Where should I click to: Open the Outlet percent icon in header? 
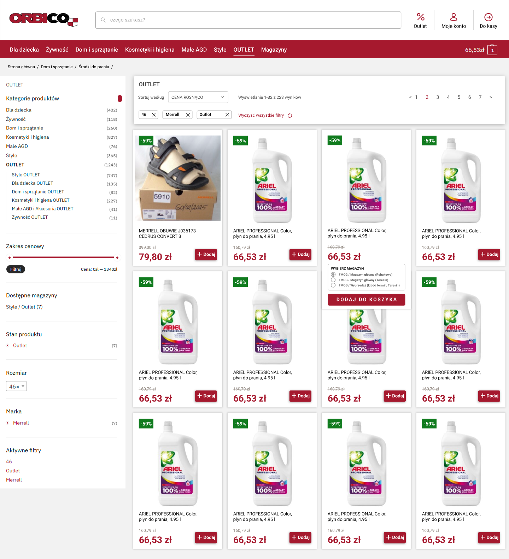(x=420, y=17)
